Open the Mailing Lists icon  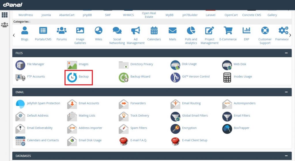tap(72, 117)
